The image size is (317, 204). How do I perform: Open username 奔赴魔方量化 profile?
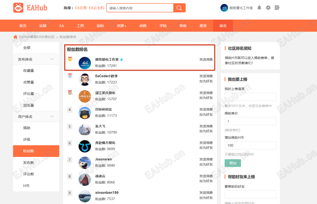105,143
